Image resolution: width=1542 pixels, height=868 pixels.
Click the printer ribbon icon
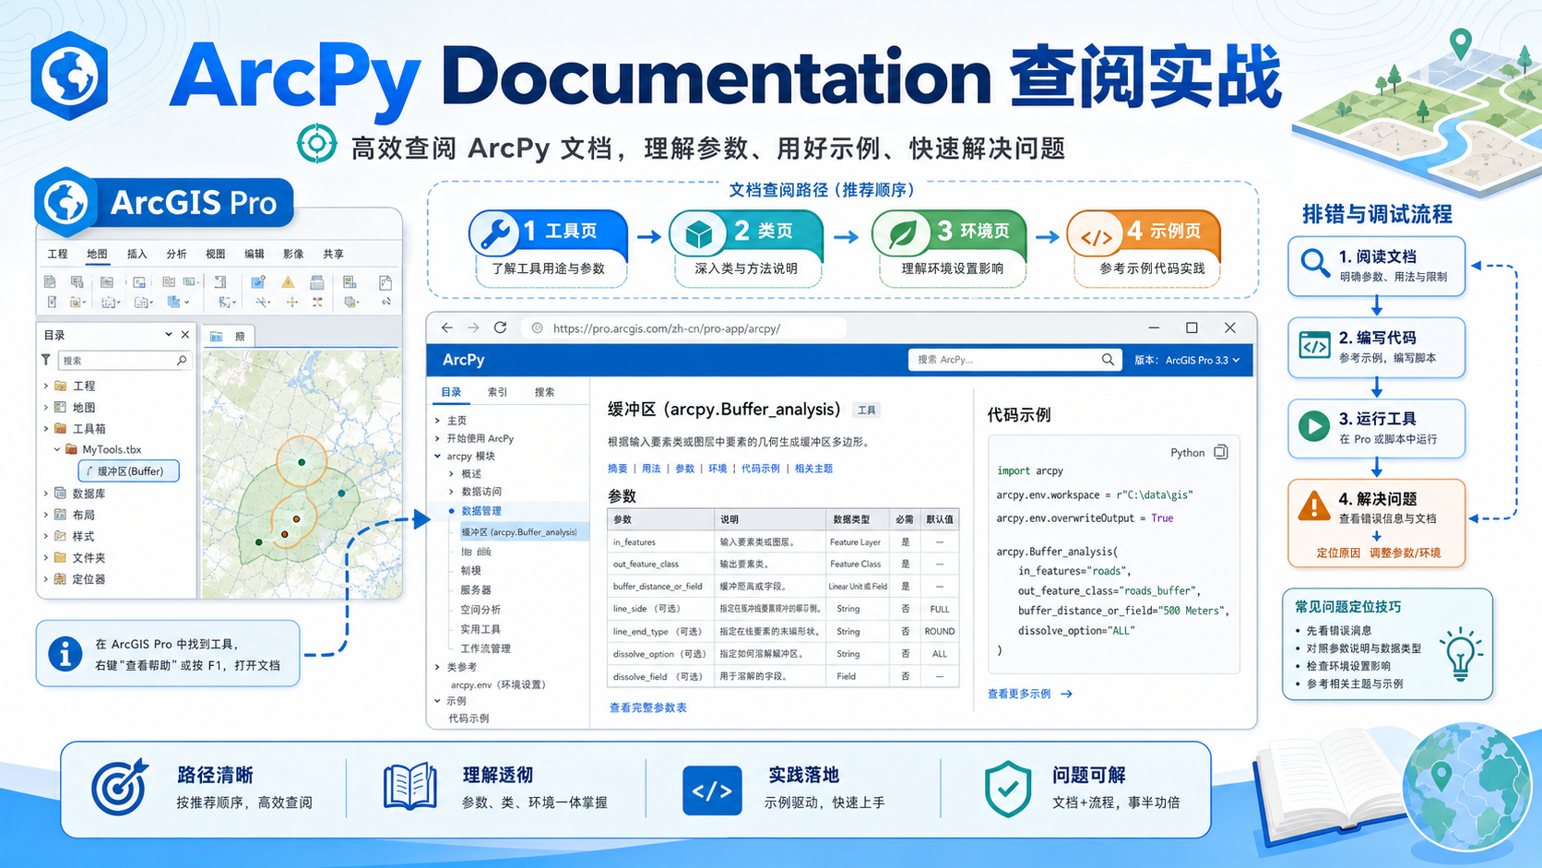(x=317, y=282)
